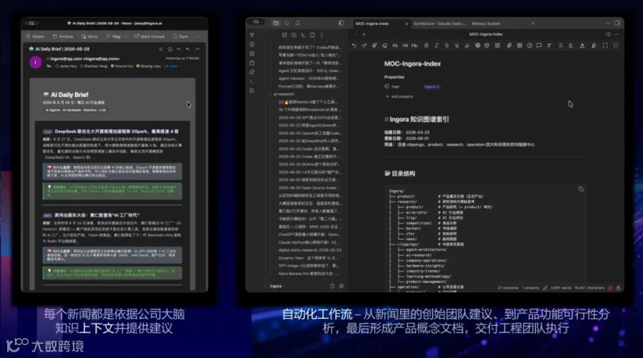Create a new note in file explorer

pos(284,35)
